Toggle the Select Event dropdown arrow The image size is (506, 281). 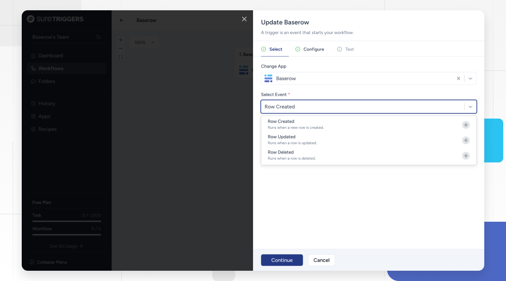470,107
